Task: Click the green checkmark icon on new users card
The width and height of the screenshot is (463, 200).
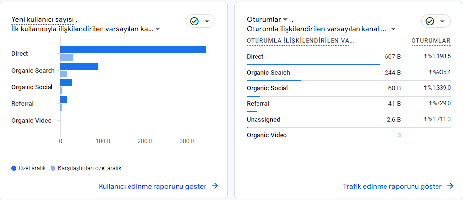Action: click(x=194, y=21)
